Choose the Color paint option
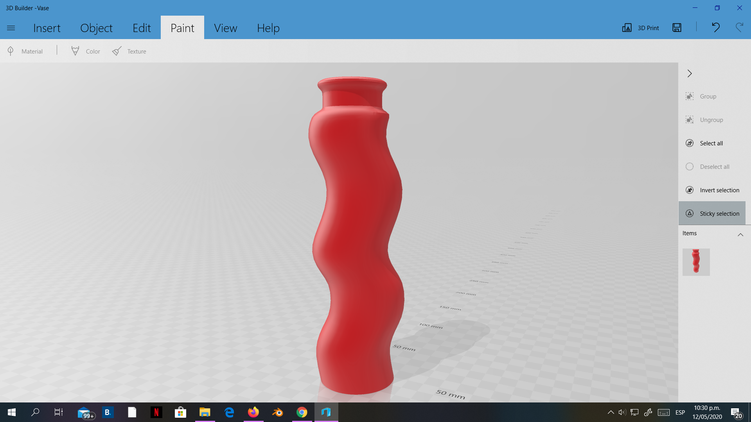This screenshot has height=422, width=751. pos(86,51)
